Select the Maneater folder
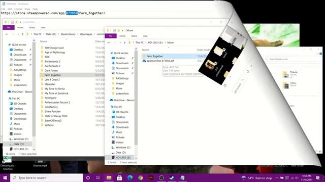Image resolution: width=325 pixels, height=182 pixels. 50,84
